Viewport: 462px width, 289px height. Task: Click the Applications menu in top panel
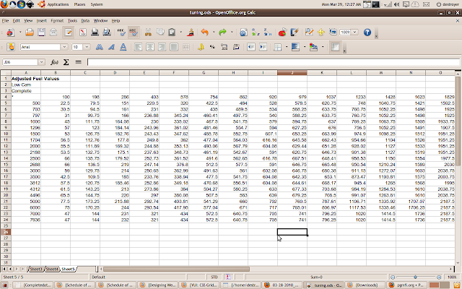(x=58, y=4)
